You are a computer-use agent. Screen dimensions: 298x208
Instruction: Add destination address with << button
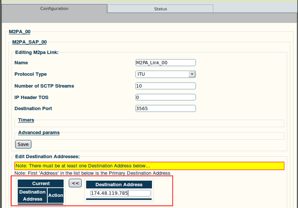pos(75,183)
